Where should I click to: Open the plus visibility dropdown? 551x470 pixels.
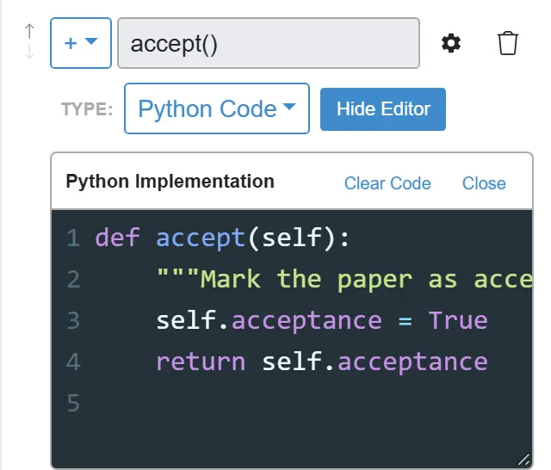coord(81,43)
